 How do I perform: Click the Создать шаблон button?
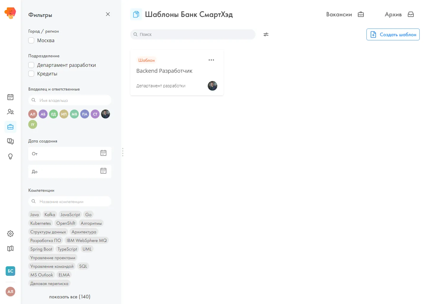[393, 34]
